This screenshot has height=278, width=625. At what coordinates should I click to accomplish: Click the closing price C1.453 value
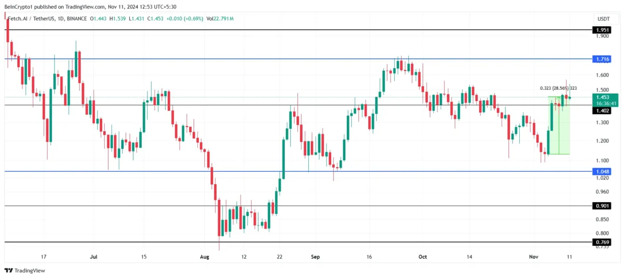tap(156, 19)
